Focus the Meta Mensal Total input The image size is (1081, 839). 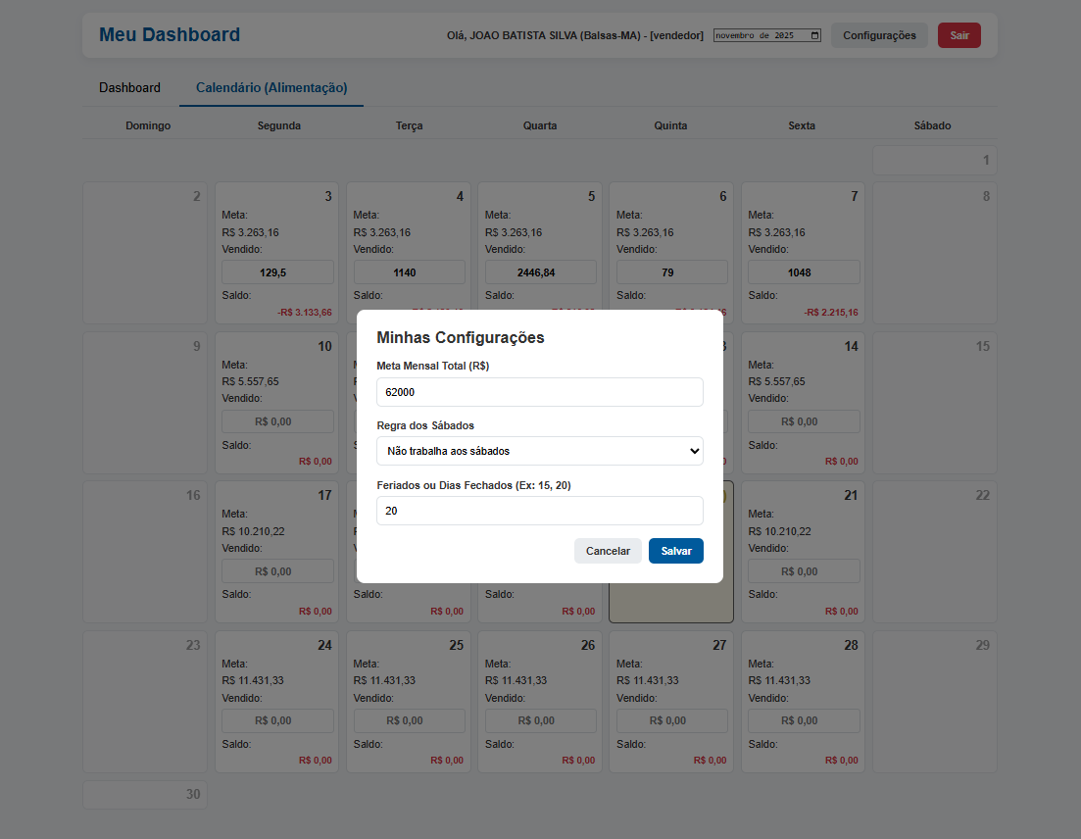click(x=539, y=392)
